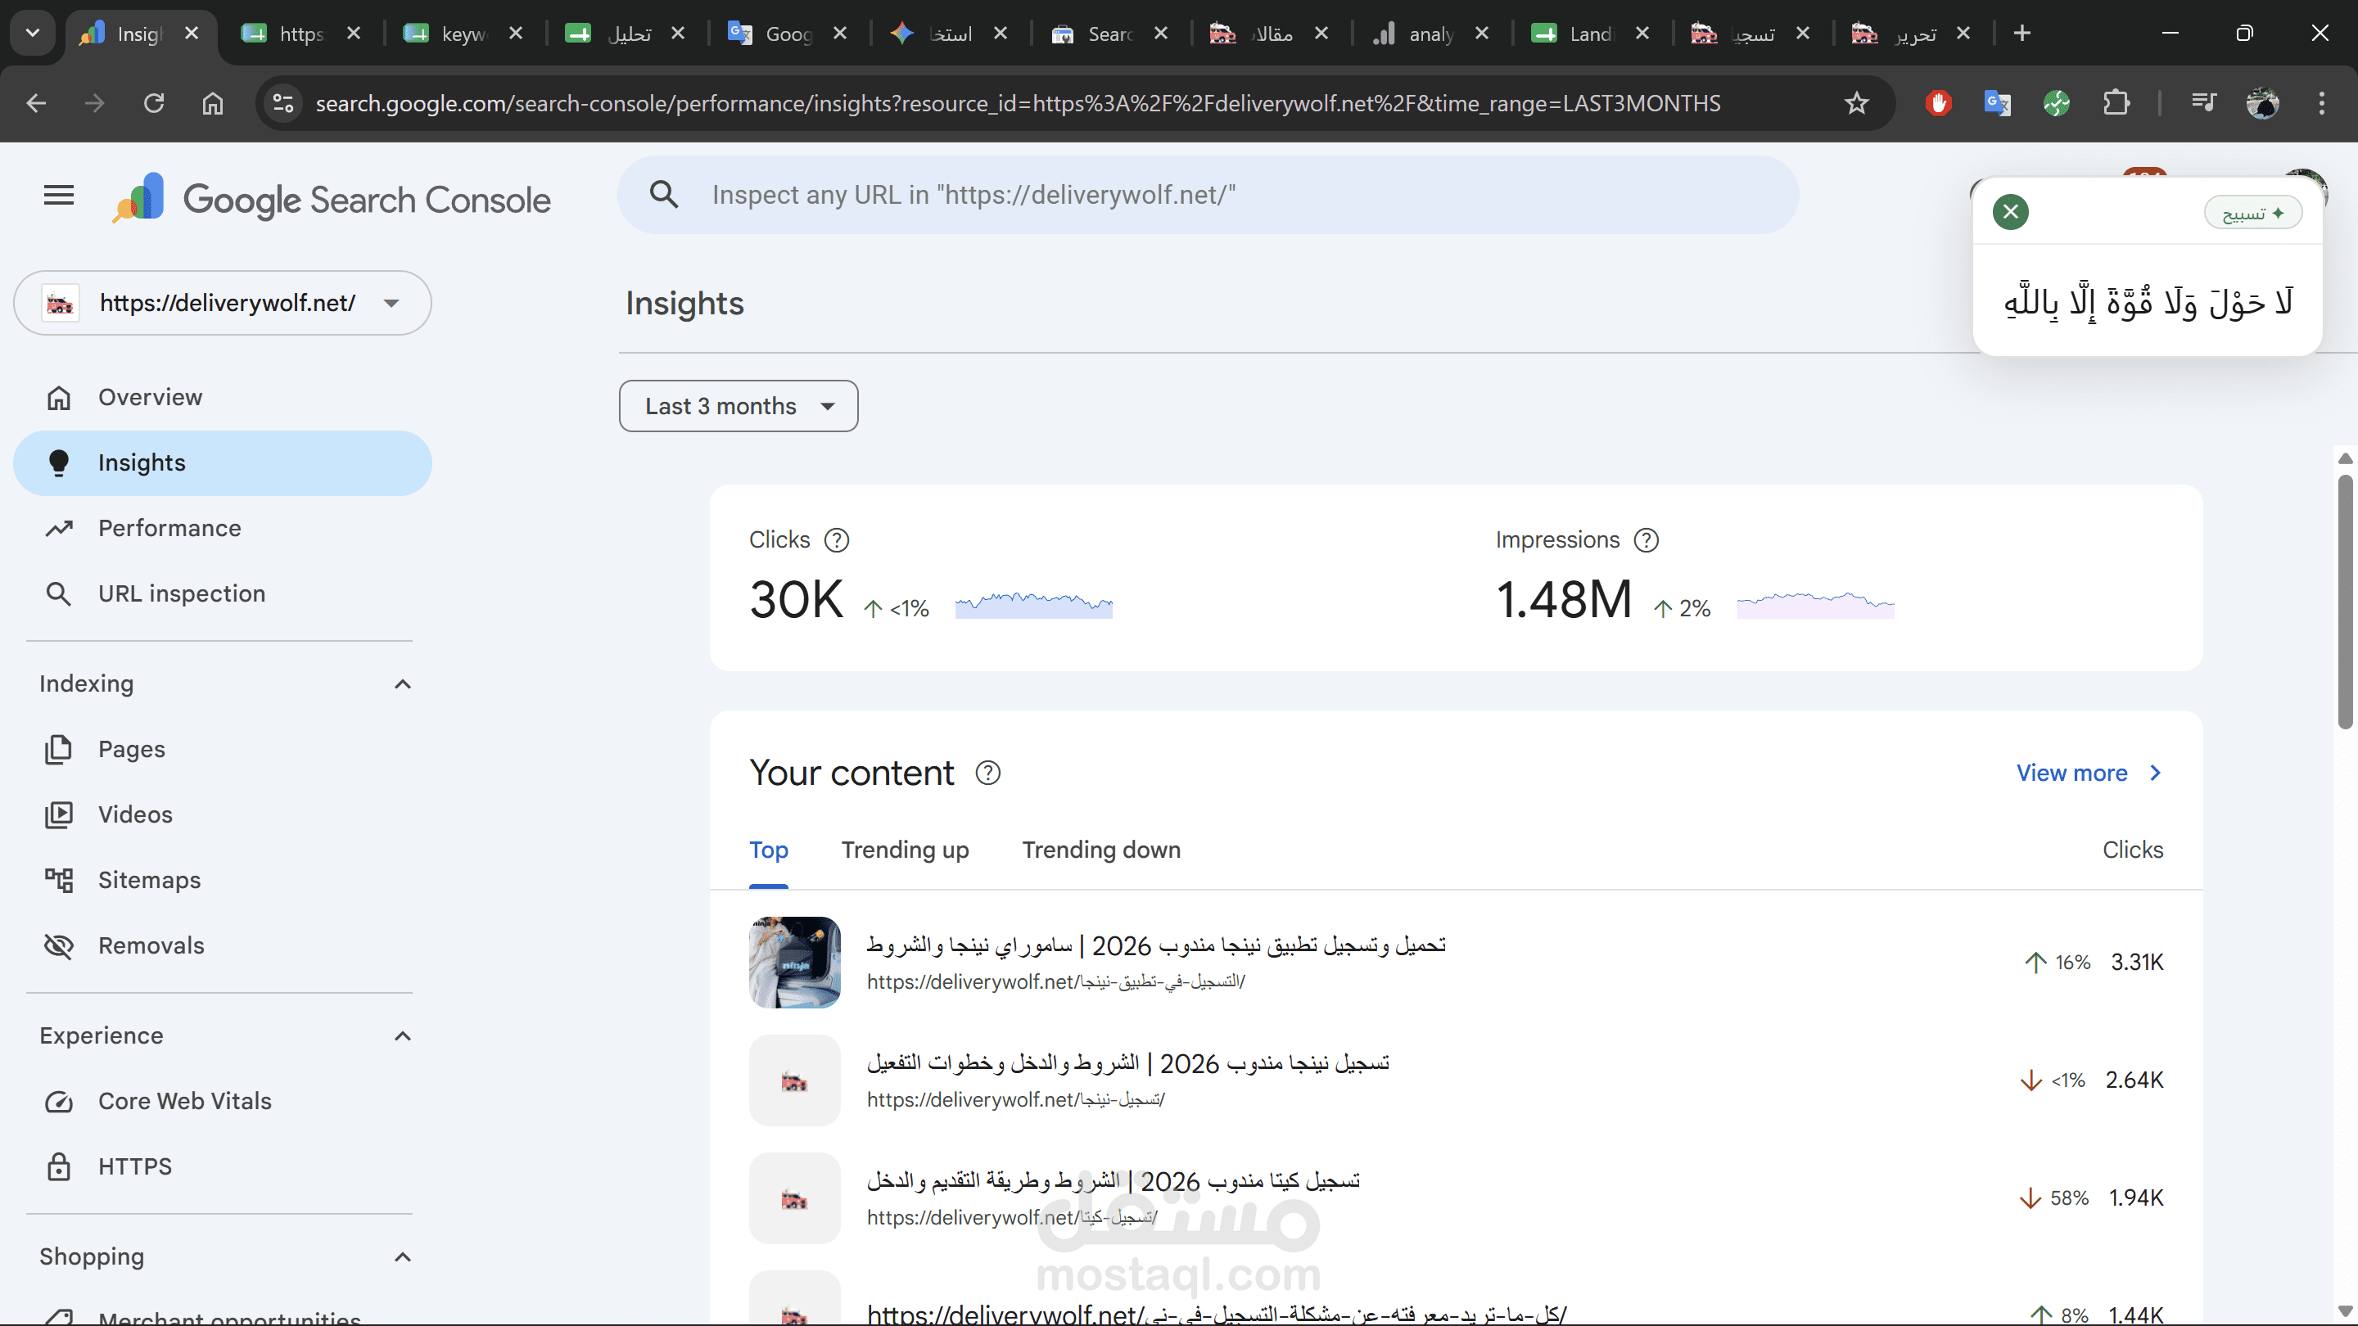Bookmark this page with the star

click(1855, 103)
